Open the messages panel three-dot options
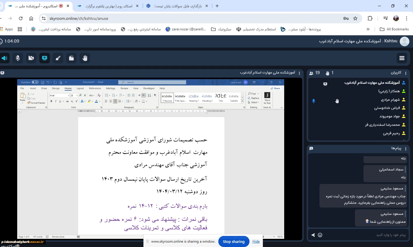413x247 pixels. tap(406, 149)
